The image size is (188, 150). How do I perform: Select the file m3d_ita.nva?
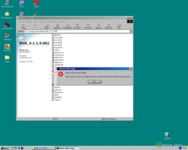click(x=58, y=57)
